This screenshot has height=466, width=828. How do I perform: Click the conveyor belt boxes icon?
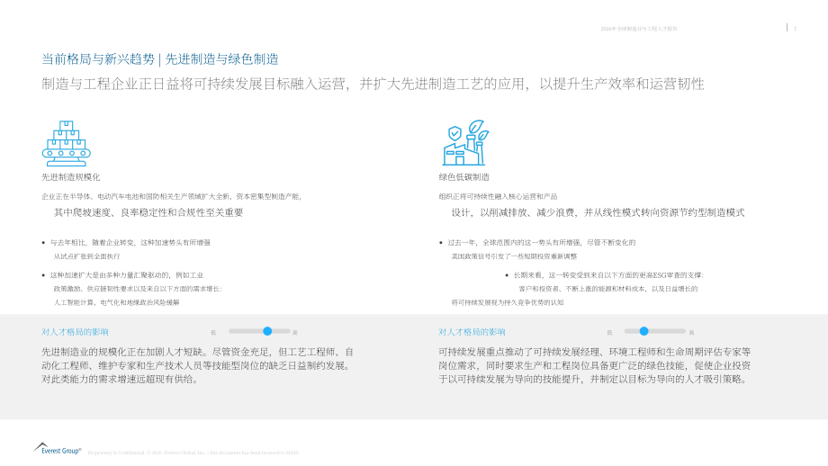pos(66,143)
